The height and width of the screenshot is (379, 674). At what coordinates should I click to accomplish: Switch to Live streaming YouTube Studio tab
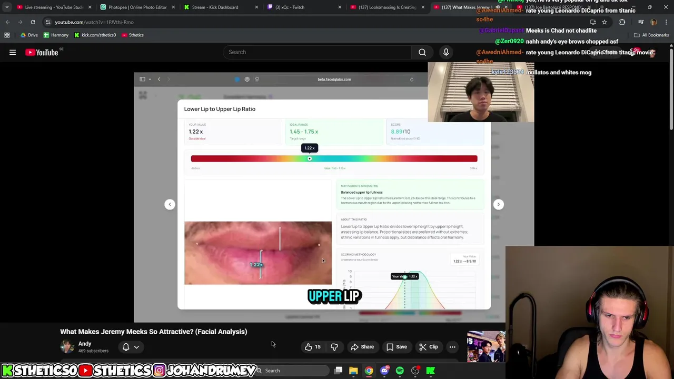tap(54, 7)
